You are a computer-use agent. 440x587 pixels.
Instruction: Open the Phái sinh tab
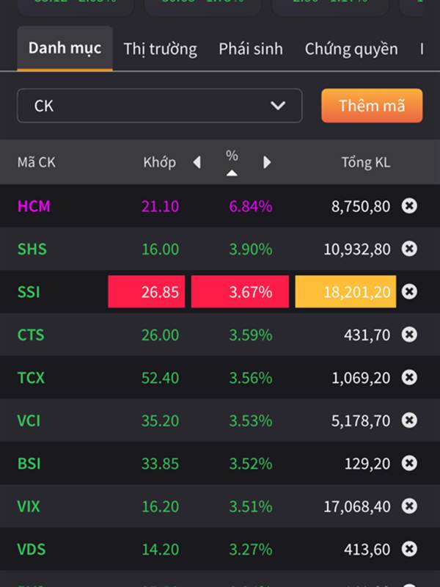(251, 49)
